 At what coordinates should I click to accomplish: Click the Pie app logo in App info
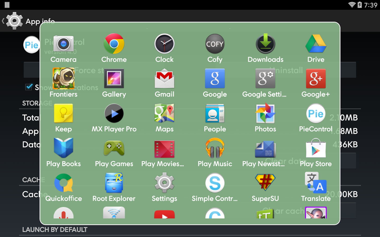point(32,45)
